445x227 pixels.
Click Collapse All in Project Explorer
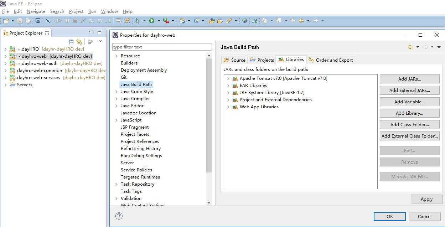[71, 42]
